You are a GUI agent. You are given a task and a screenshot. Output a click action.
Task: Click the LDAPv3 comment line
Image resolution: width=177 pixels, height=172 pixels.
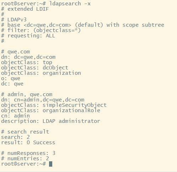(14, 20)
